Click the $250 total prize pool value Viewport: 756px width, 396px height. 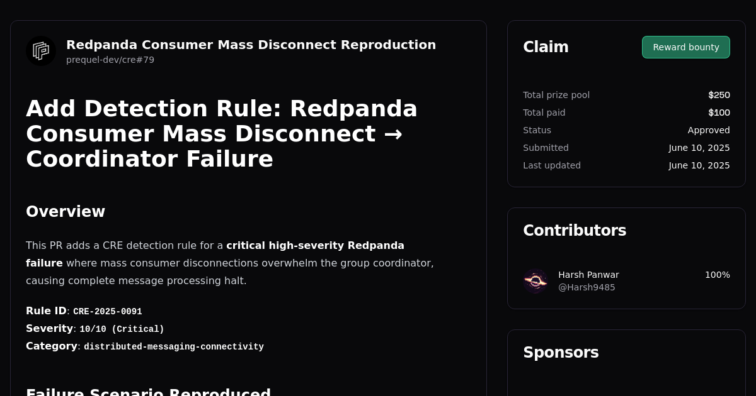point(719,95)
